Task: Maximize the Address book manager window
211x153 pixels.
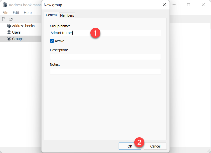Action: (189, 5)
